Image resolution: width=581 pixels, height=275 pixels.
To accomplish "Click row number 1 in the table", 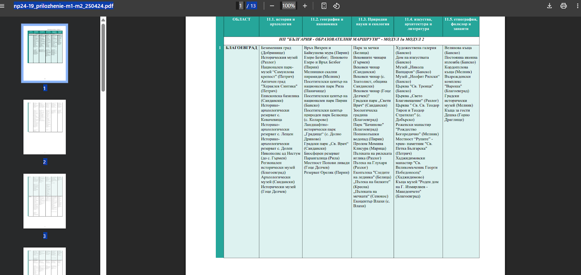I will tap(220, 48).
